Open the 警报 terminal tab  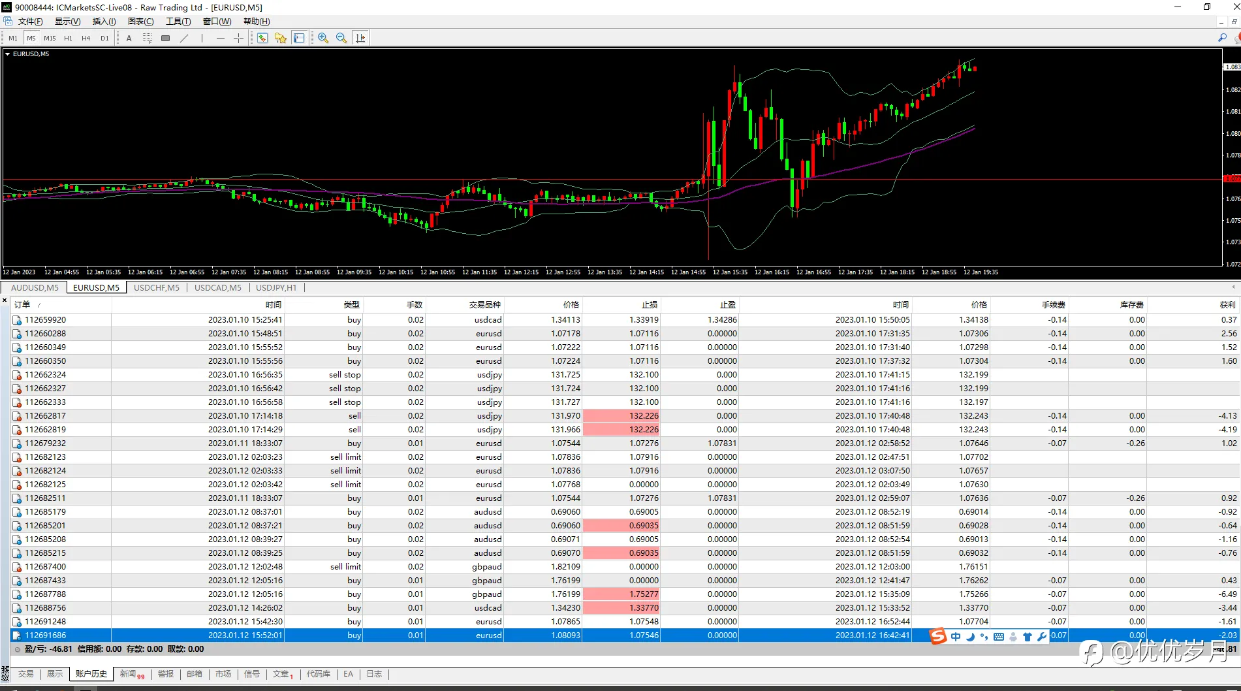click(x=166, y=674)
